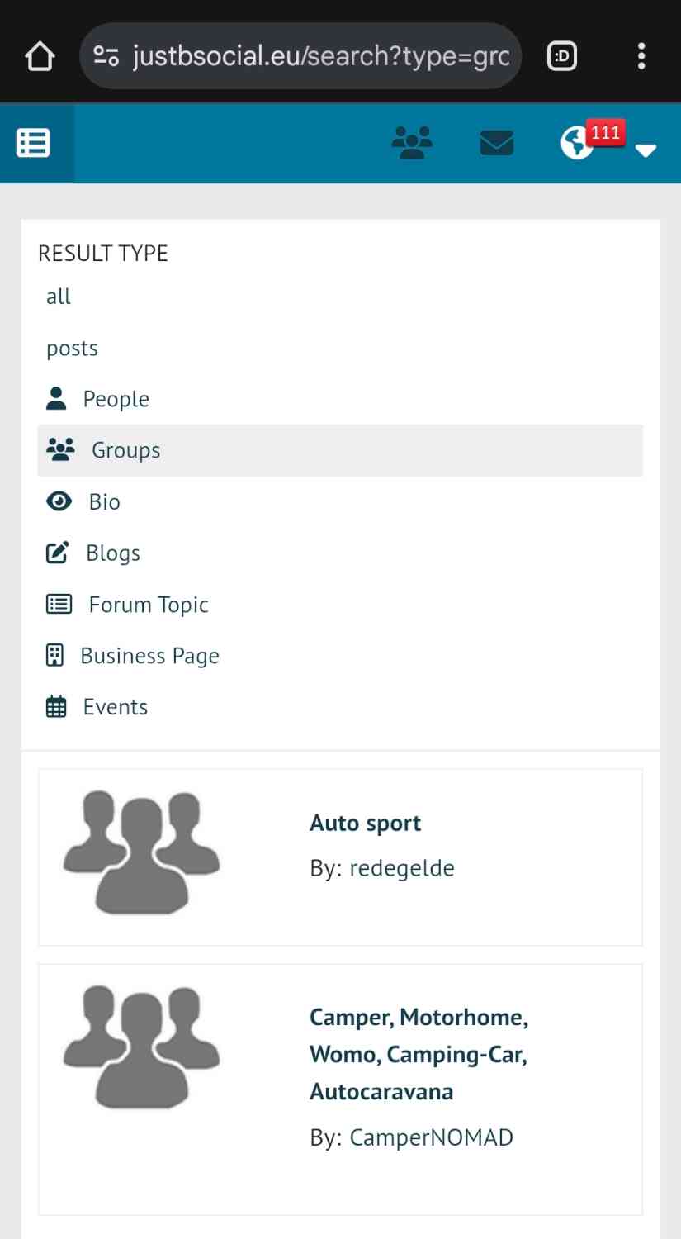Open notifications globe icon
The width and height of the screenshot is (681, 1239).
point(578,144)
